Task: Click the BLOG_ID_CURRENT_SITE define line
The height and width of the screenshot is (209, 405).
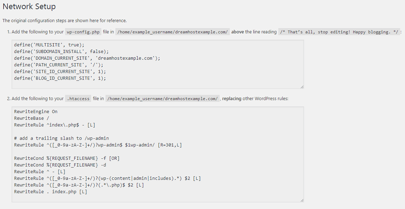Action: click(60, 78)
